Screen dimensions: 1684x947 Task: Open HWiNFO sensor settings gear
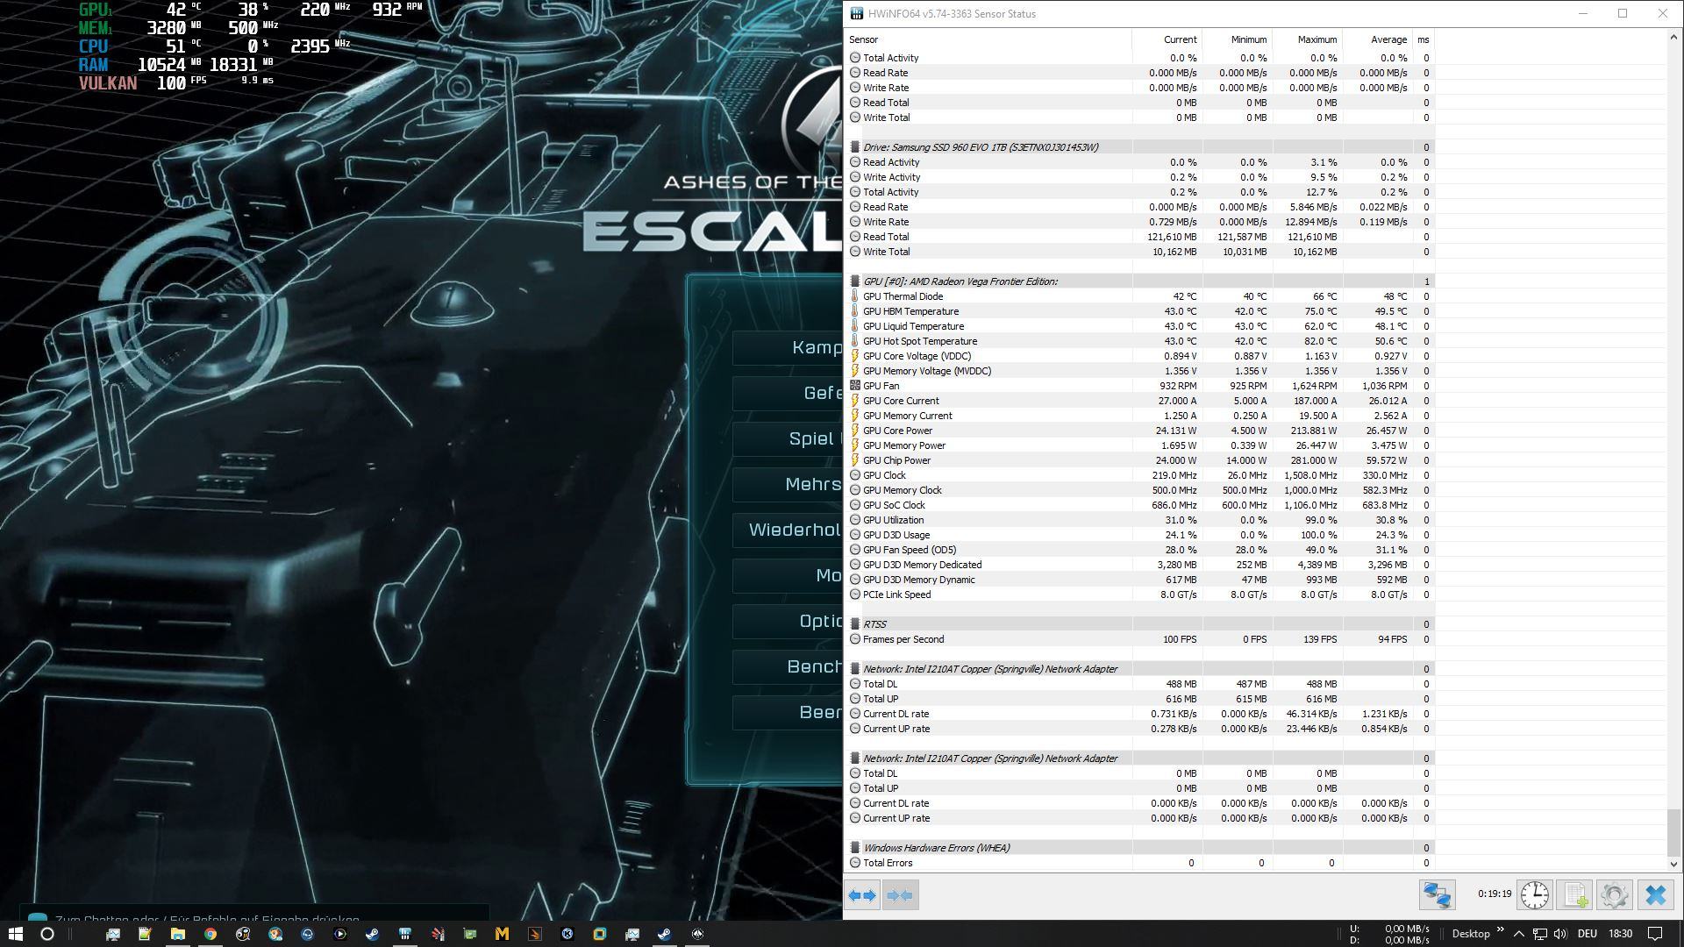coord(1614,895)
